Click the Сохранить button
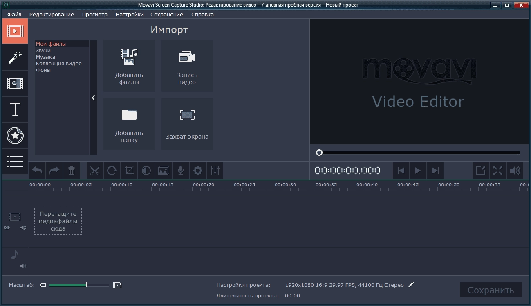Screen dimensions: 531x306 coord(491,290)
